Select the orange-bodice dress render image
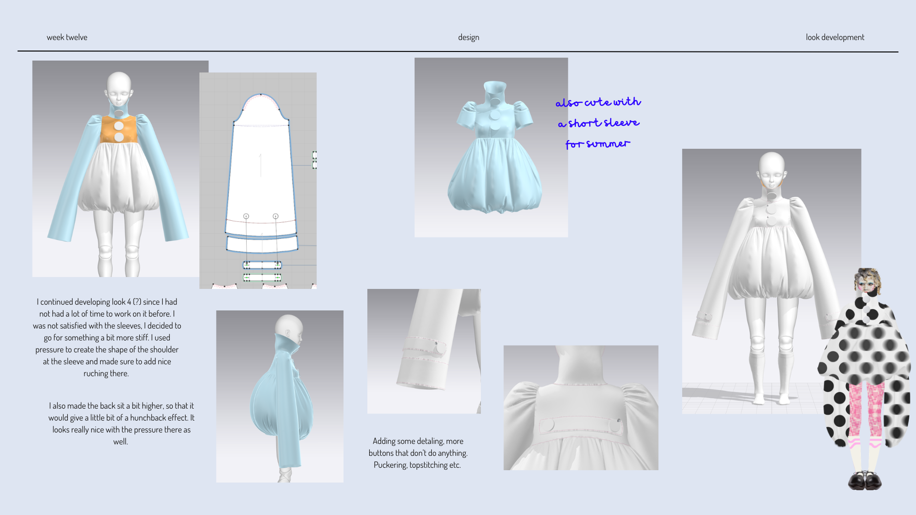Viewport: 916px width, 515px height. point(116,169)
